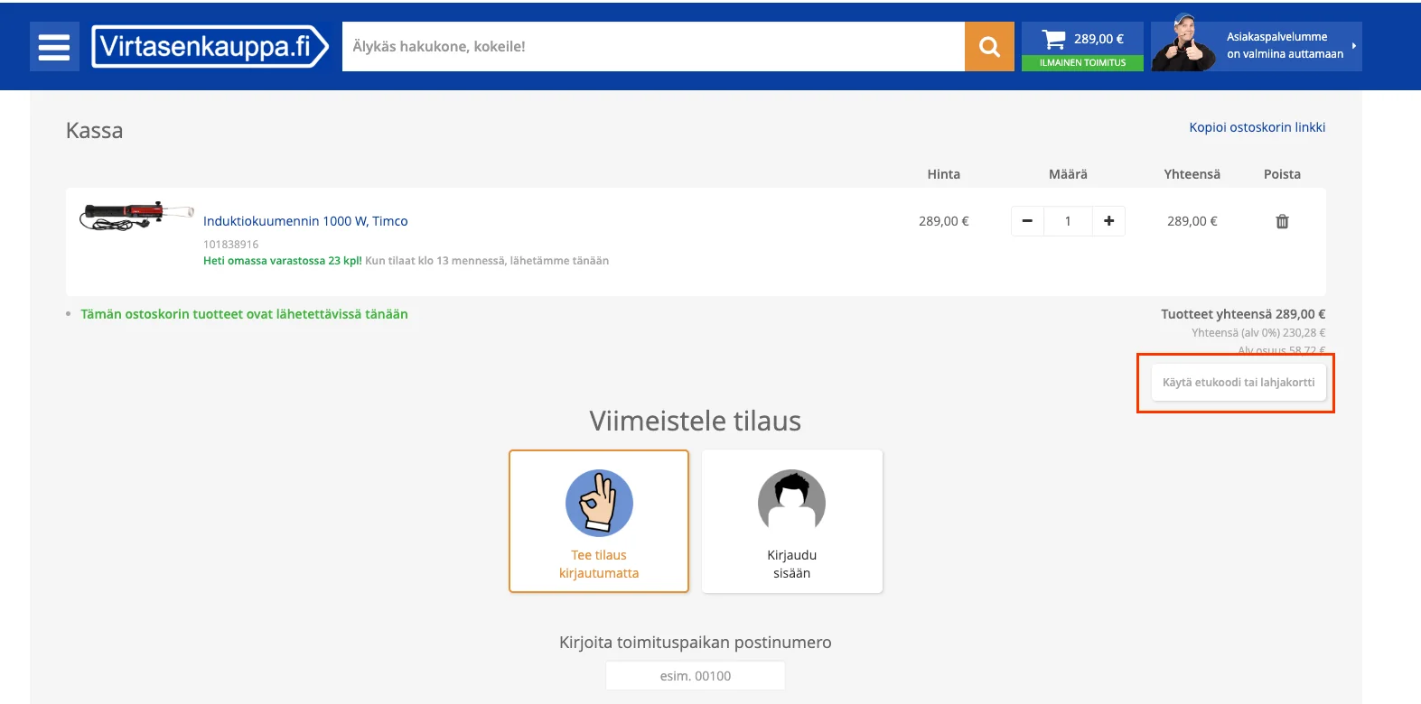
Task: Click Käytä etukoodi tai lahjakortti button
Action: (x=1239, y=383)
